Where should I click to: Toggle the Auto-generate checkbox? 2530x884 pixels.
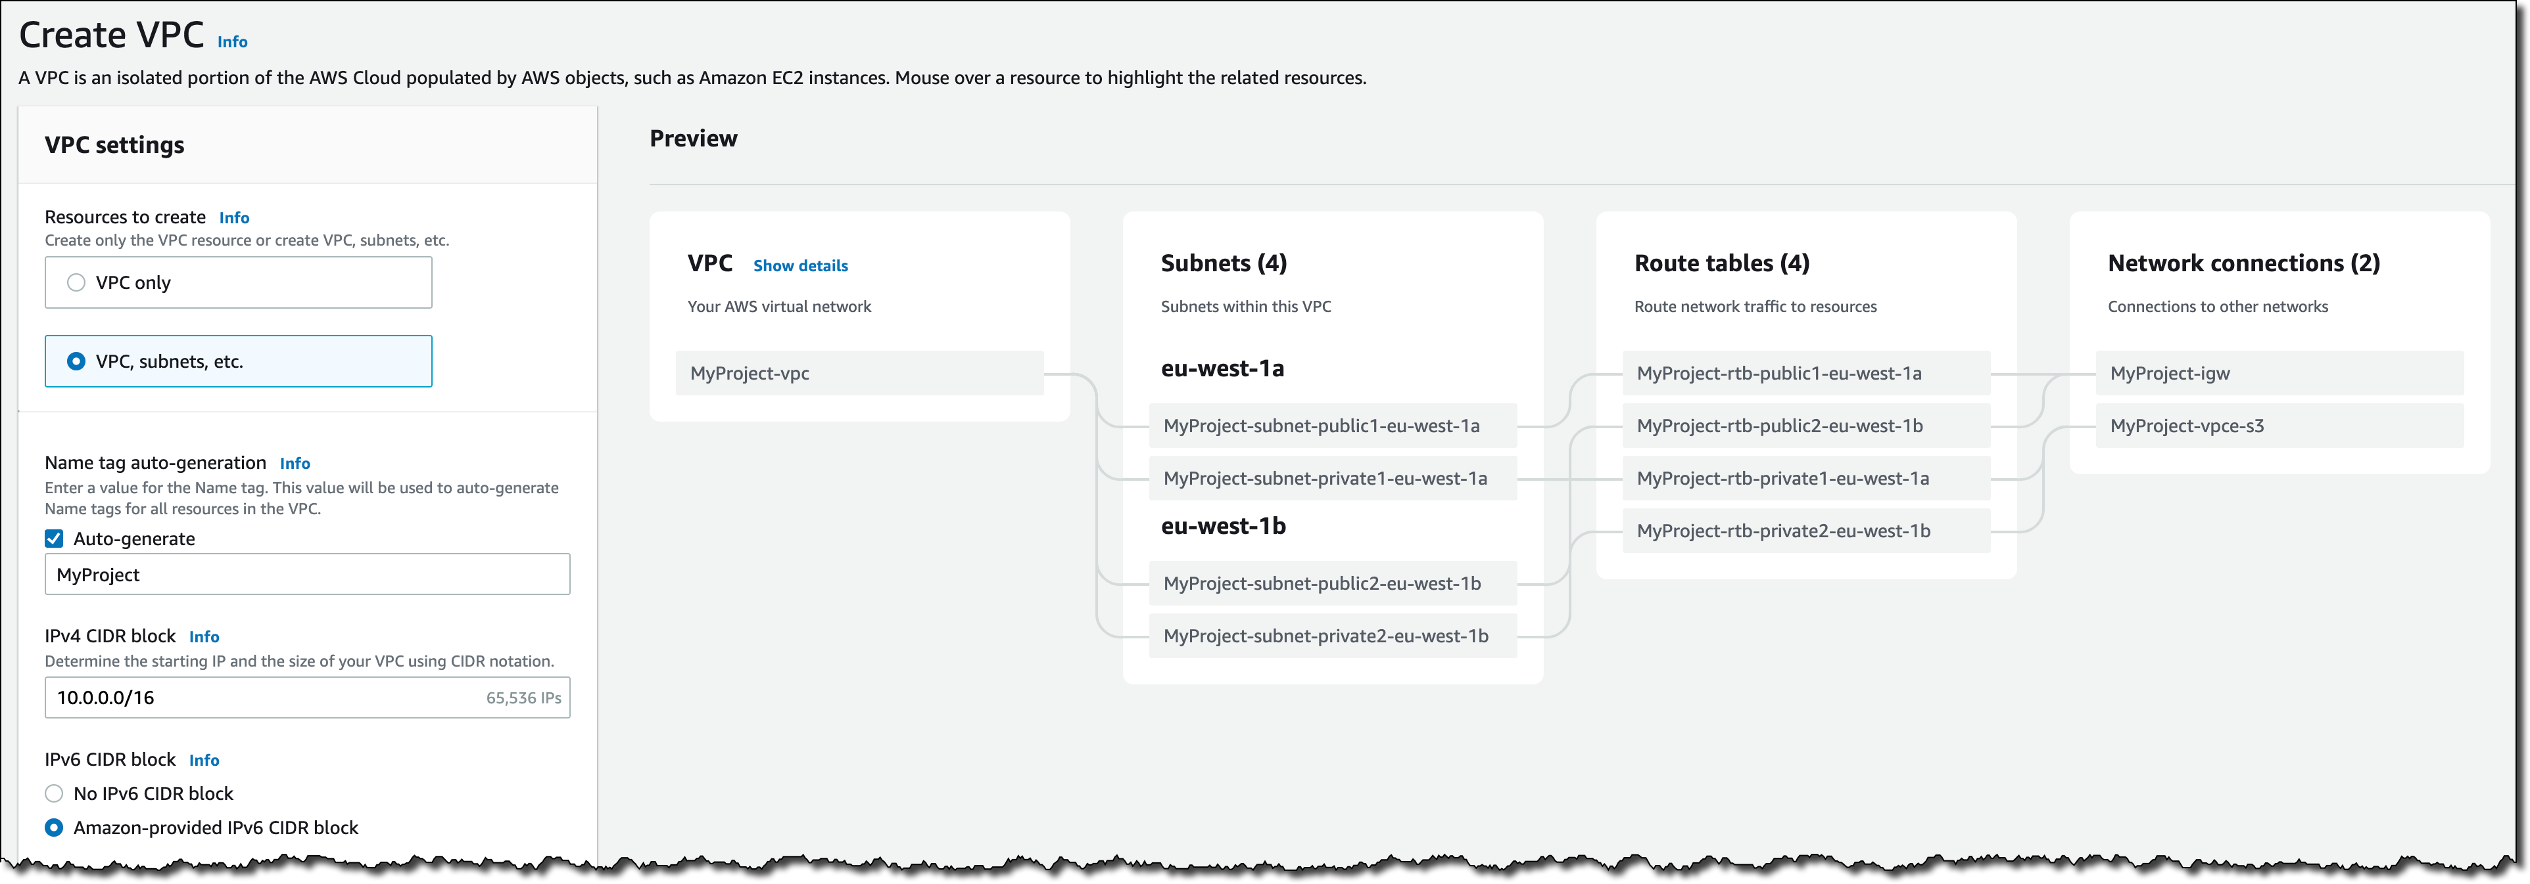point(54,539)
